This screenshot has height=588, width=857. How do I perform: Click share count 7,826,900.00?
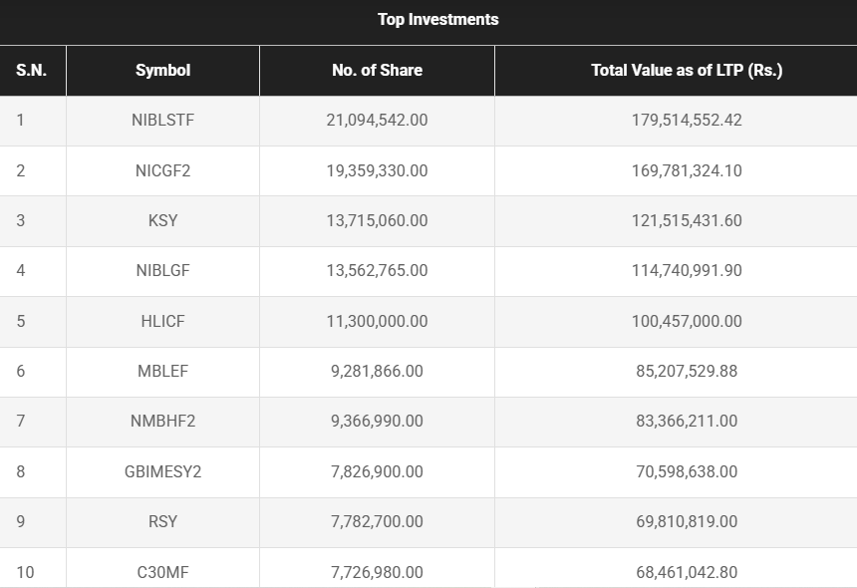[x=377, y=471]
